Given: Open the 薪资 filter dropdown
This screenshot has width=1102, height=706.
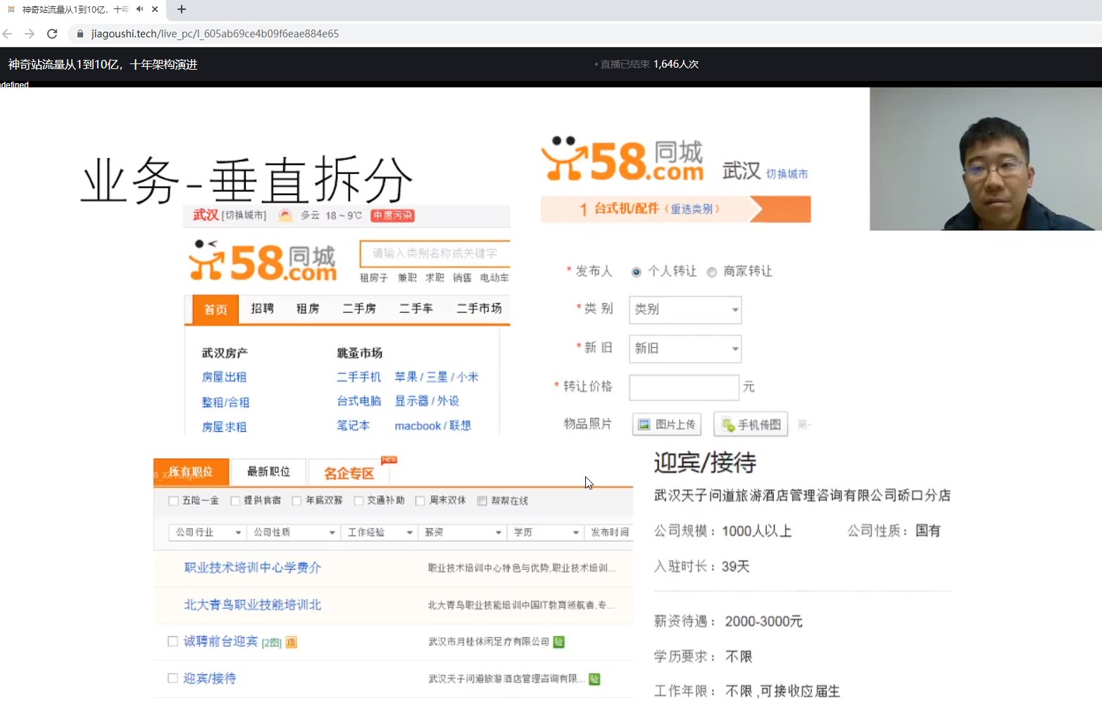Looking at the screenshot, I should click(461, 532).
